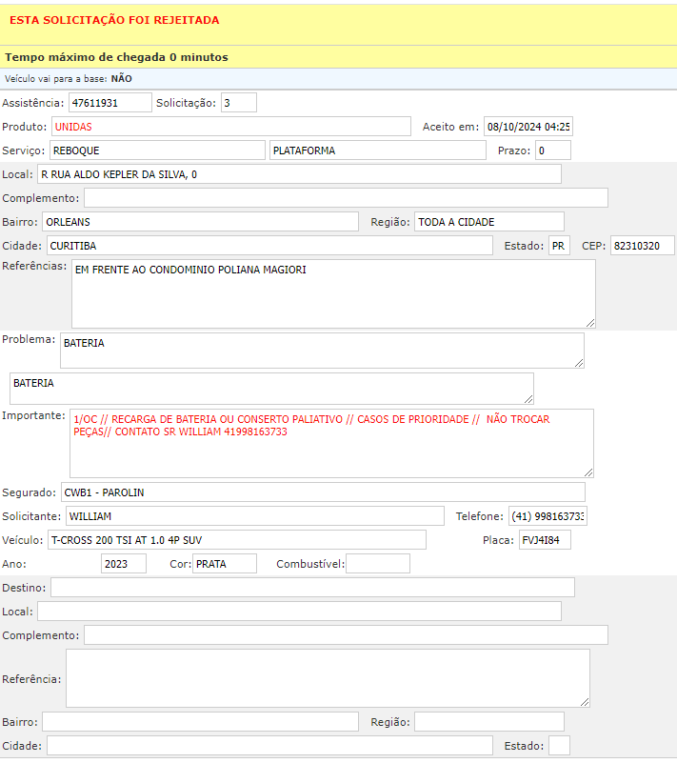The height and width of the screenshot is (763, 677).
Task: Grab the resize handle of Importante text area
Action: click(587, 472)
